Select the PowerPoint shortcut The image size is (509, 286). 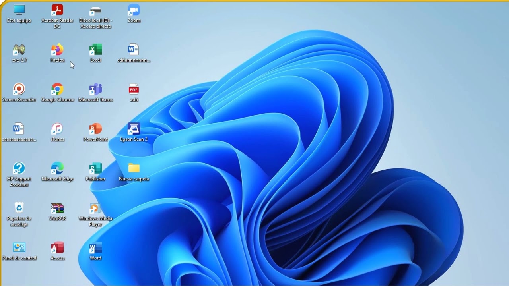click(95, 132)
